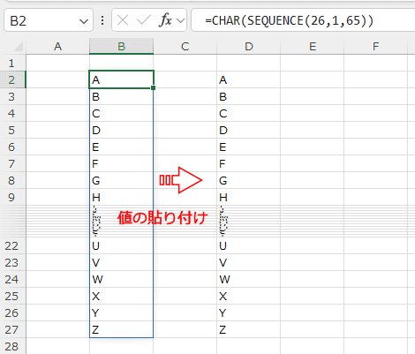Viewport: 415px width, 354px height.
Task: Click the formula bar with CHAR formula
Action: (303, 20)
